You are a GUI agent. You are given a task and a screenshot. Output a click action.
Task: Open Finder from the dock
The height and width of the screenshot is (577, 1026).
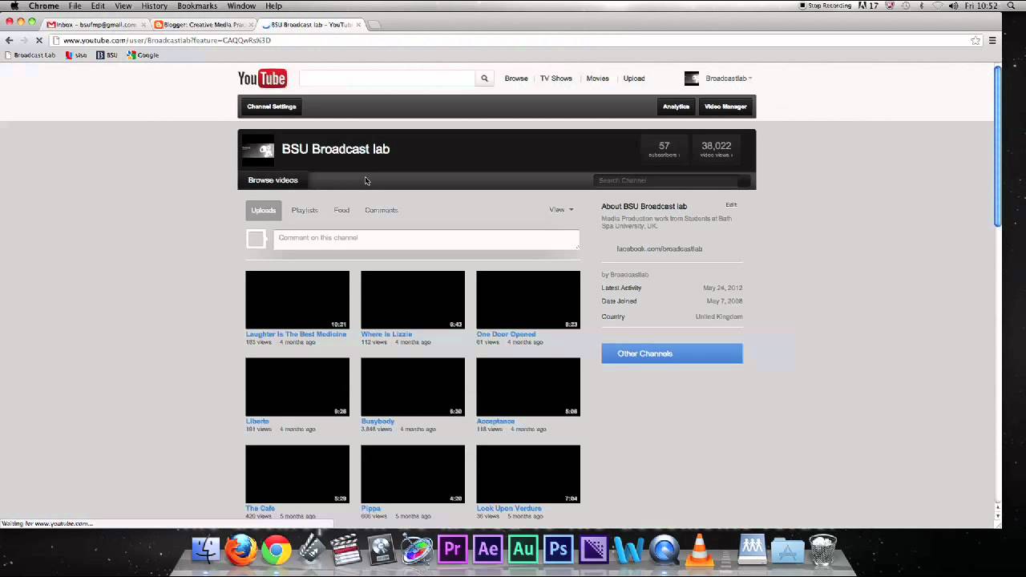pyautogui.click(x=206, y=550)
